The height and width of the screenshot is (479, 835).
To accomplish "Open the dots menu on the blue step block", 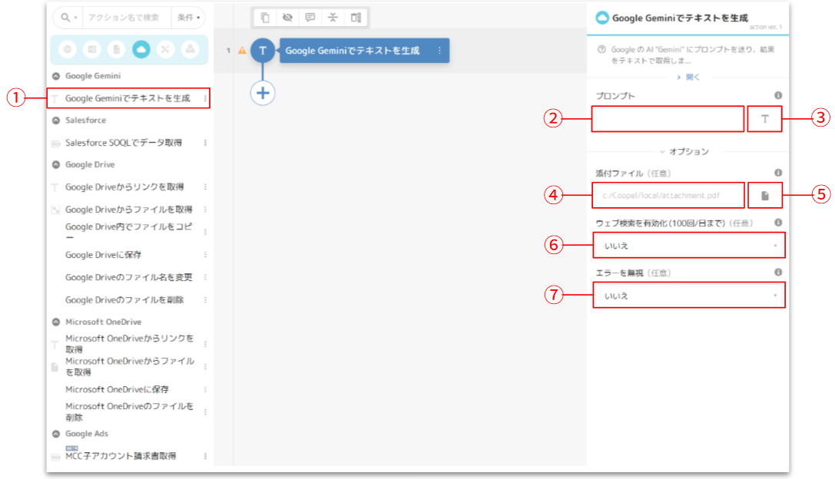I will point(439,51).
